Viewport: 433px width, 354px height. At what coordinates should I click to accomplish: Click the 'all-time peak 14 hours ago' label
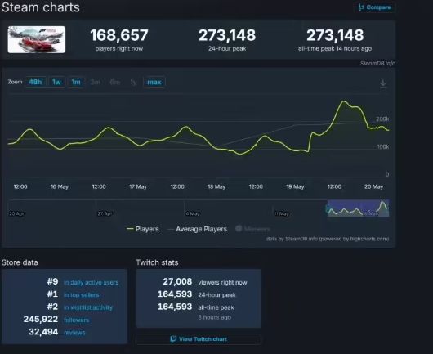click(x=335, y=48)
